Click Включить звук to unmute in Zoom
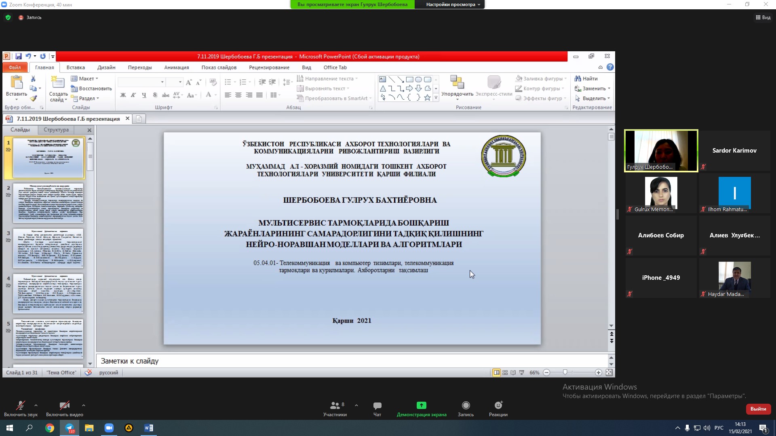This screenshot has width=776, height=436. (21, 409)
